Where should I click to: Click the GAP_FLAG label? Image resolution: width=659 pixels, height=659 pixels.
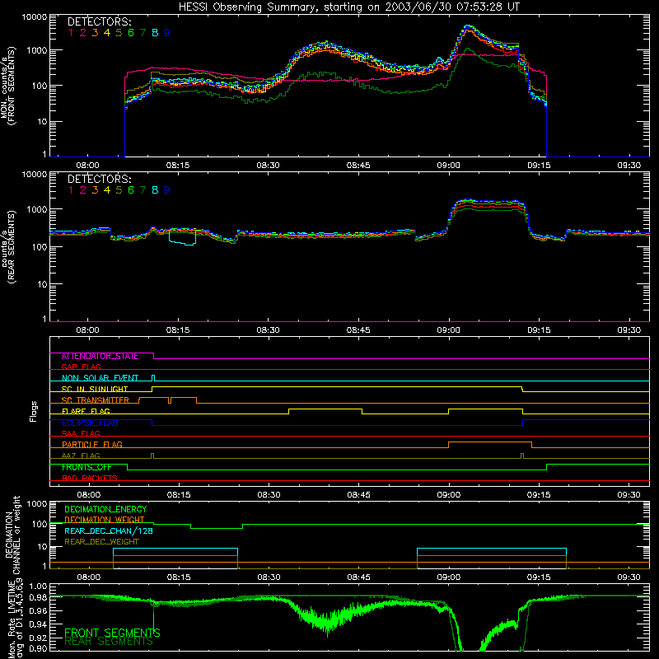click(81, 367)
